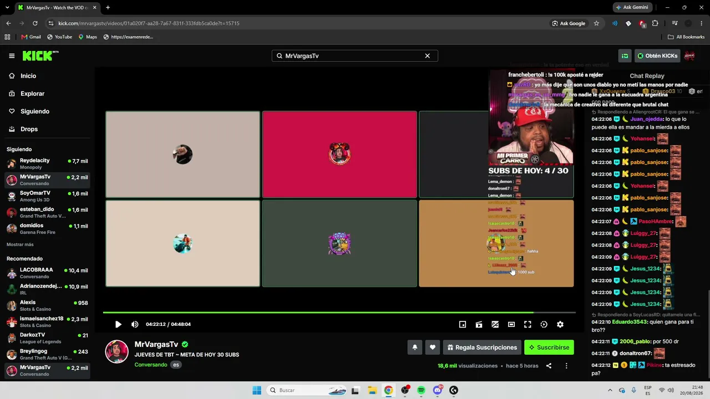Click the Ask Google lens button
This screenshot has height=399, width=710.
569,23
